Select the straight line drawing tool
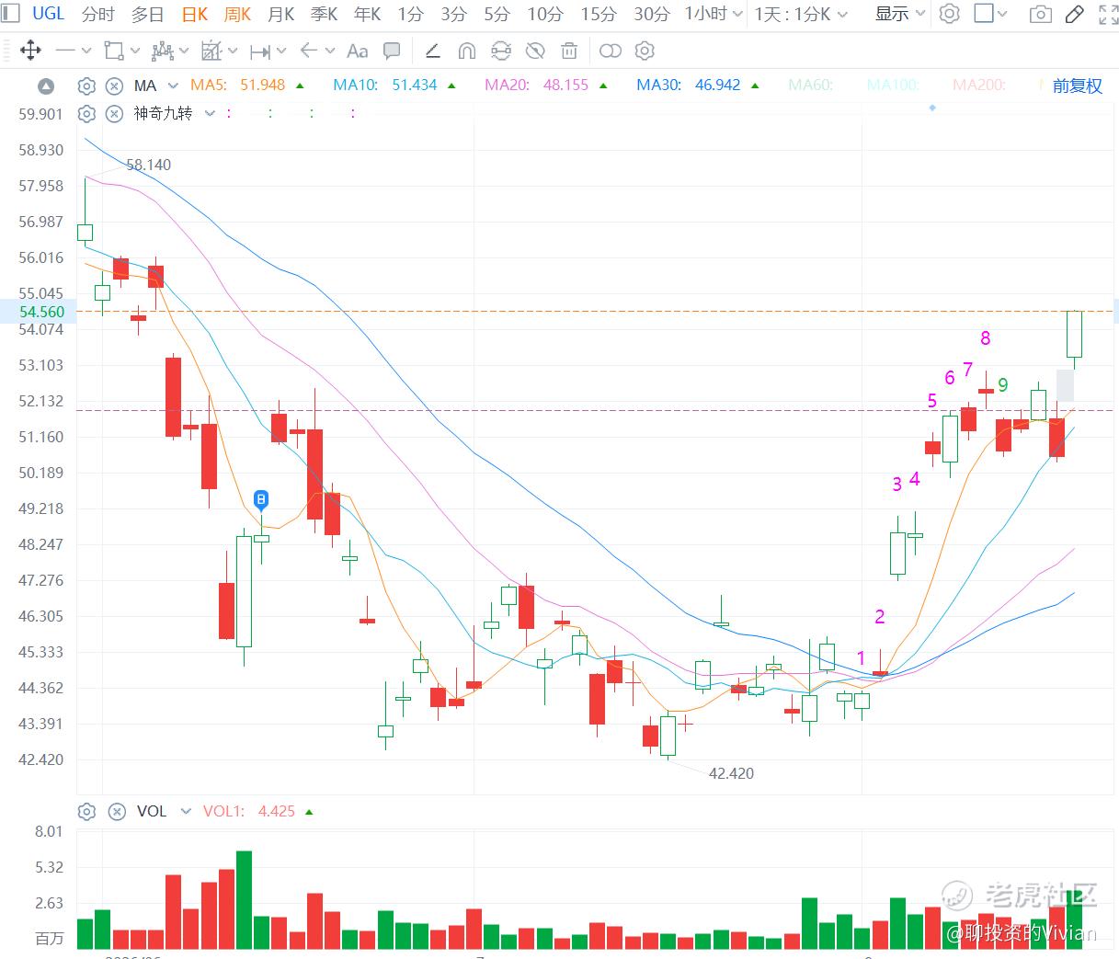1119x959 pixels. pos(65,51)
